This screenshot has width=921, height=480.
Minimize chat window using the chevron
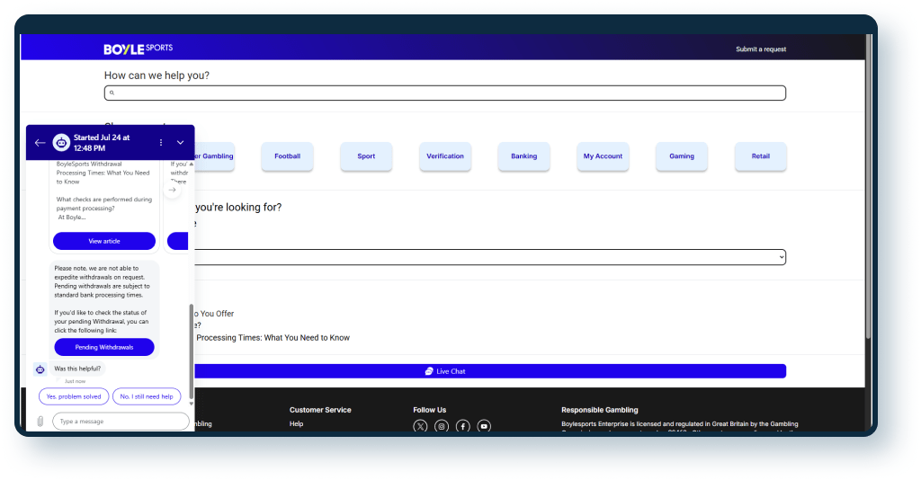pyautogui.click(x=180, y=142)
